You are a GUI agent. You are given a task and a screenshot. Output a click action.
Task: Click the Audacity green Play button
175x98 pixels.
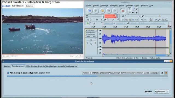[x=96, y=11]
